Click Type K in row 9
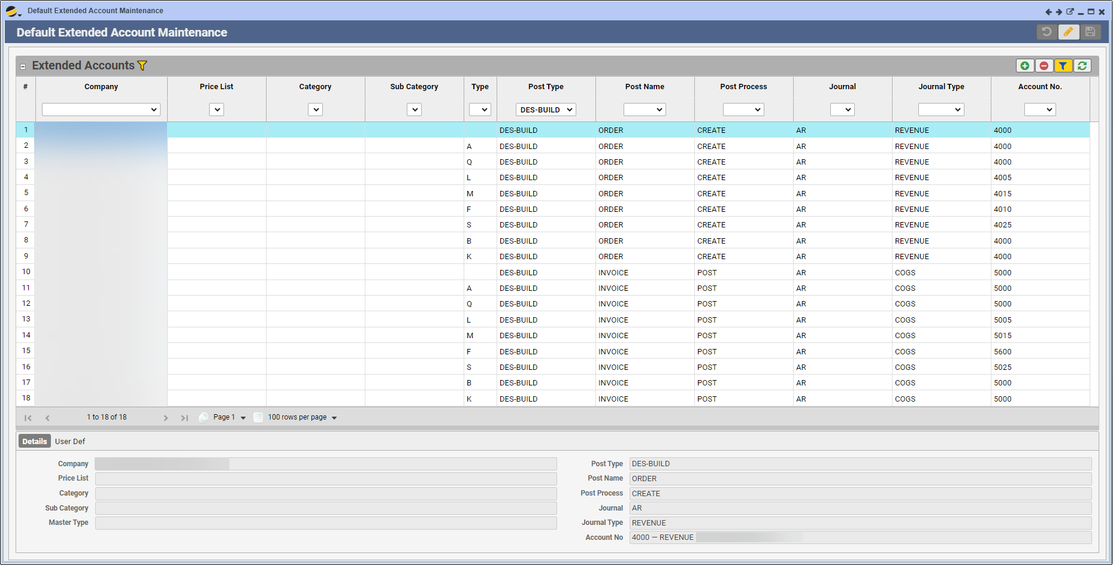This screenshot has width=1113, height=565. click(469, 257)
